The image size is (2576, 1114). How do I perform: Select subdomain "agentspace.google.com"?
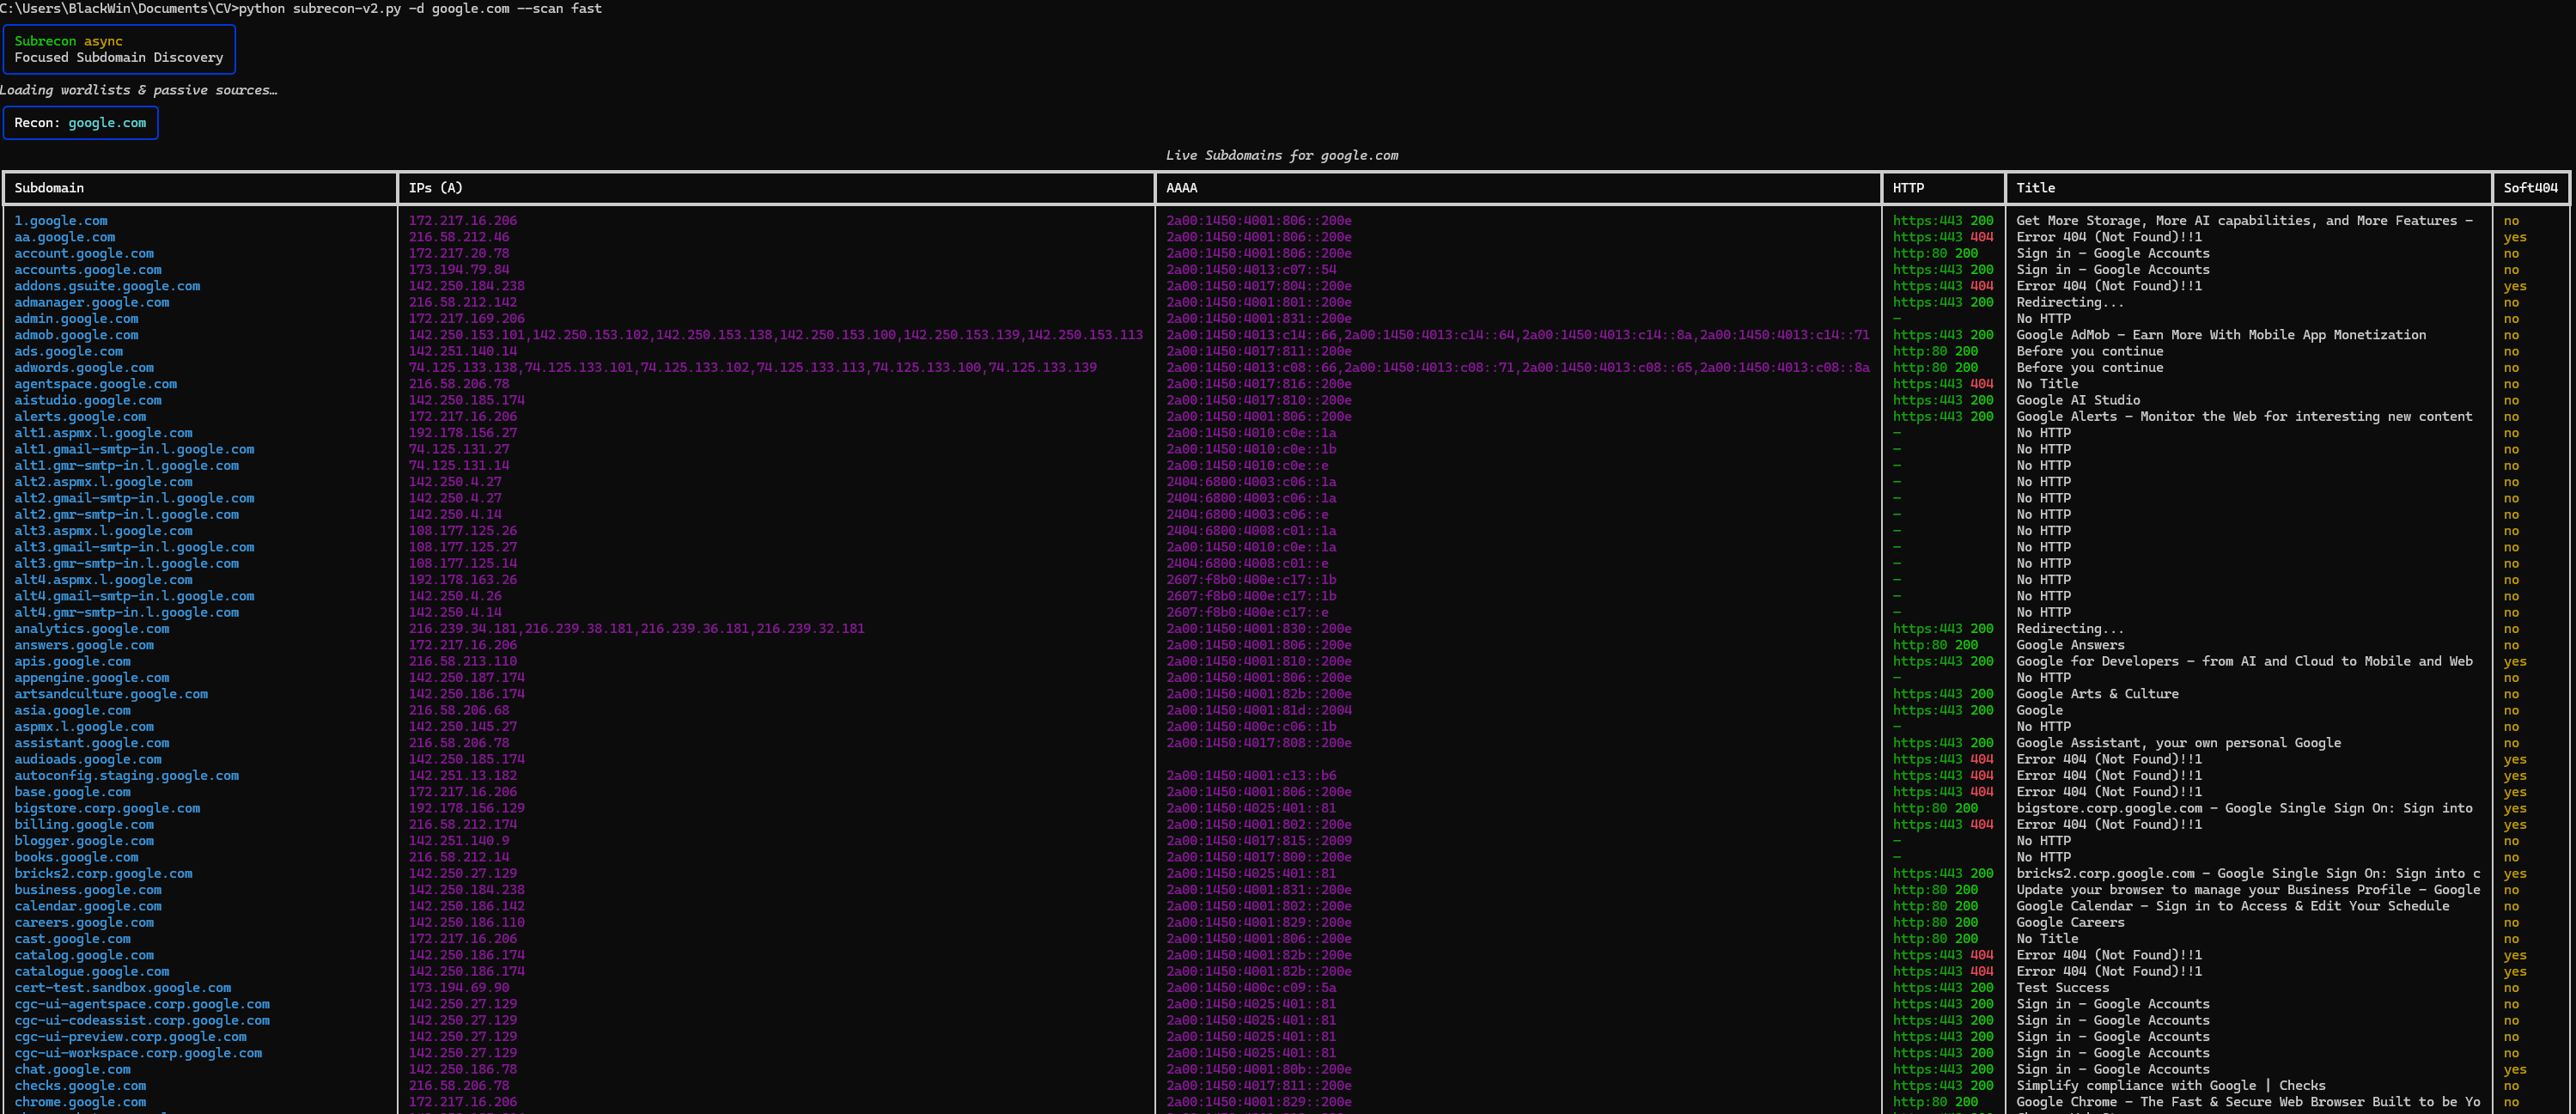tap(96, 384)
